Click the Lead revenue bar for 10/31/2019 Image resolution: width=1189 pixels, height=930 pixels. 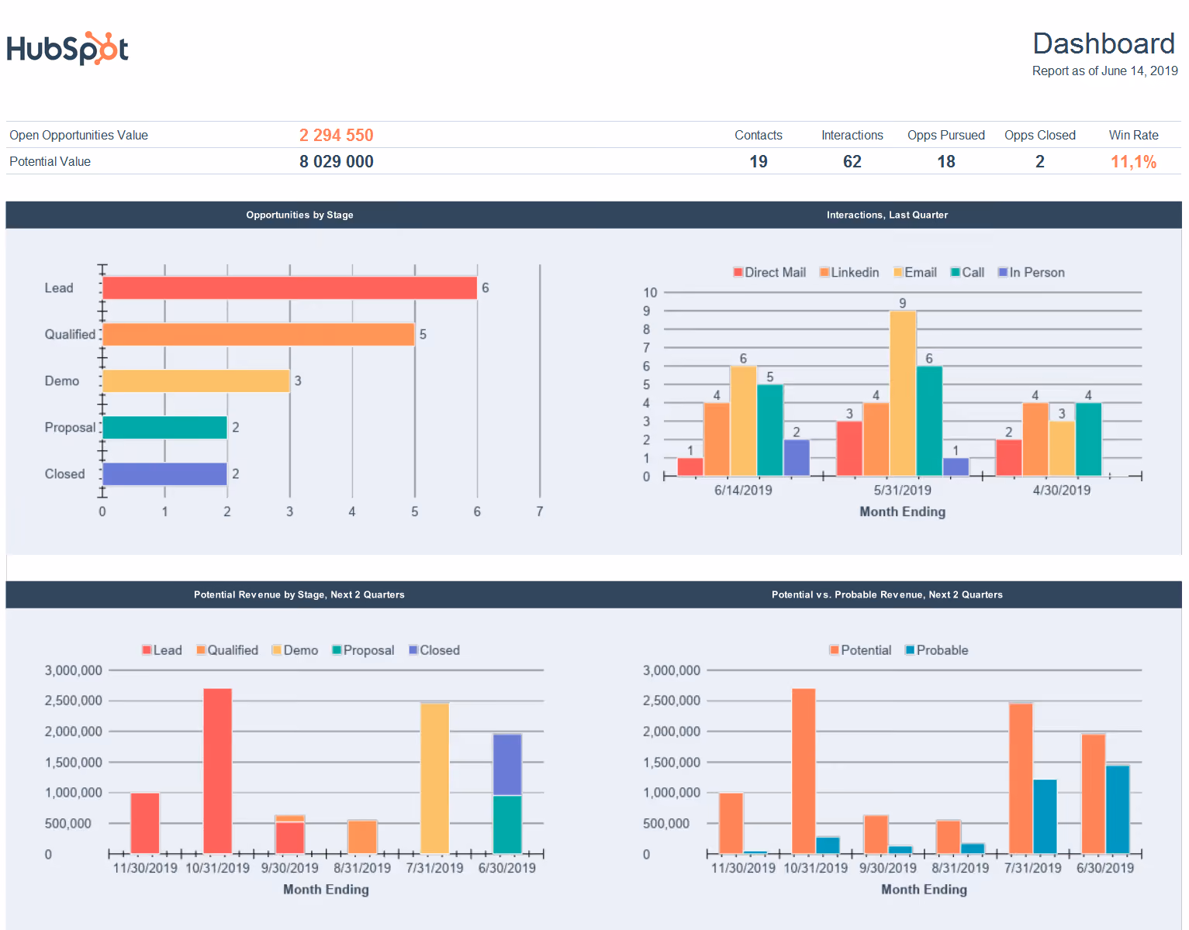coord(218,771)
